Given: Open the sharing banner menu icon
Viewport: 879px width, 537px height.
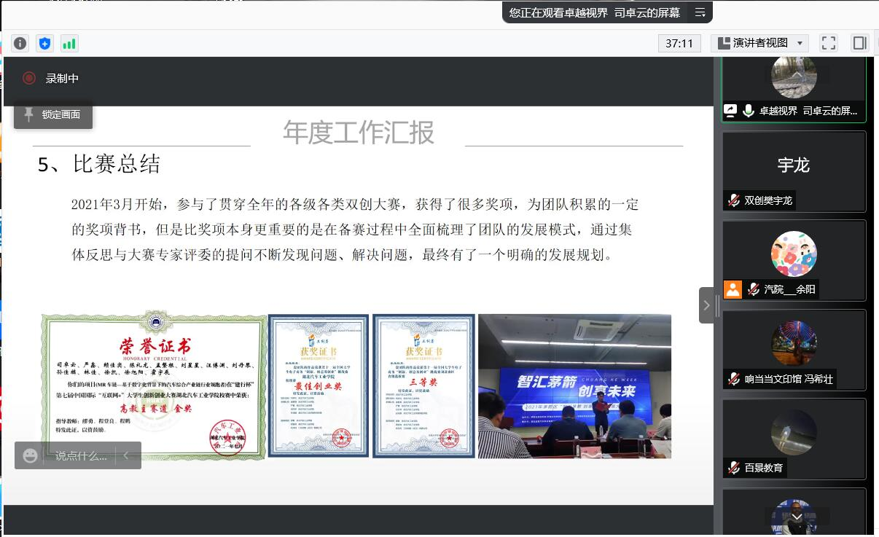Looking at the screenshot, I should point(700,12).
